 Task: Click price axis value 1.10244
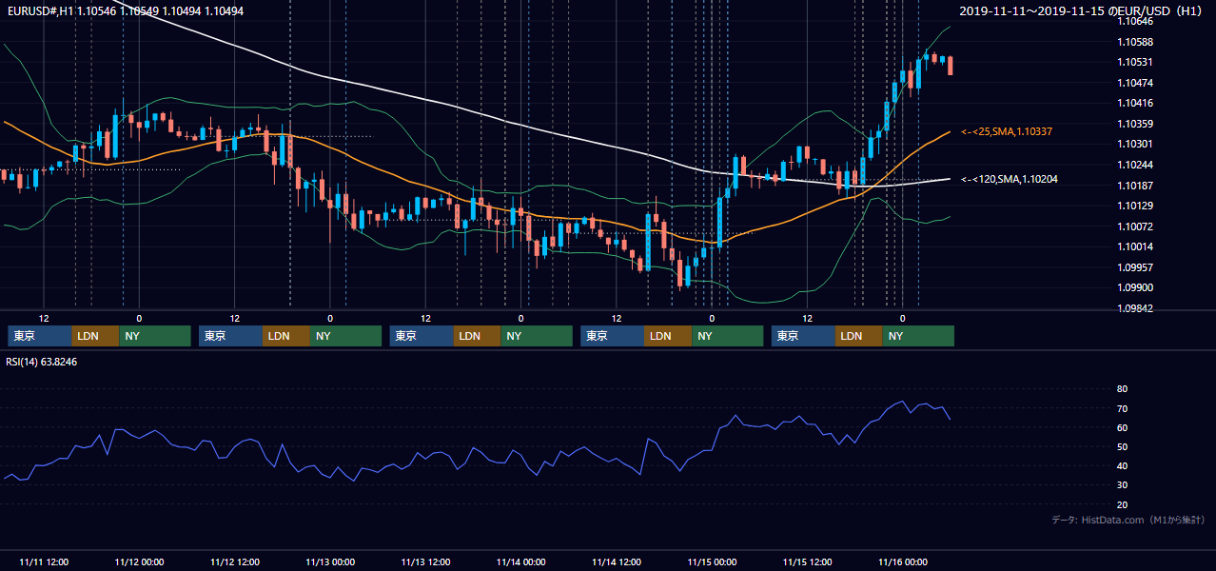[x=1135, y=165]
